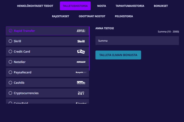Switch to the Nosta tab
184x122 pixels.
tap(102, 6)
